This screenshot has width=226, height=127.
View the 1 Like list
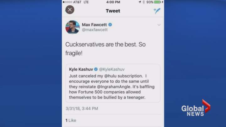(x=71, y=120)
